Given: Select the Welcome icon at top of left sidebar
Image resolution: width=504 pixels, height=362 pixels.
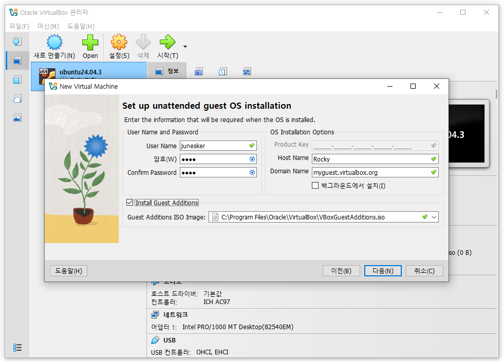Looking at the screenshot, I should [x=17, y=42].
